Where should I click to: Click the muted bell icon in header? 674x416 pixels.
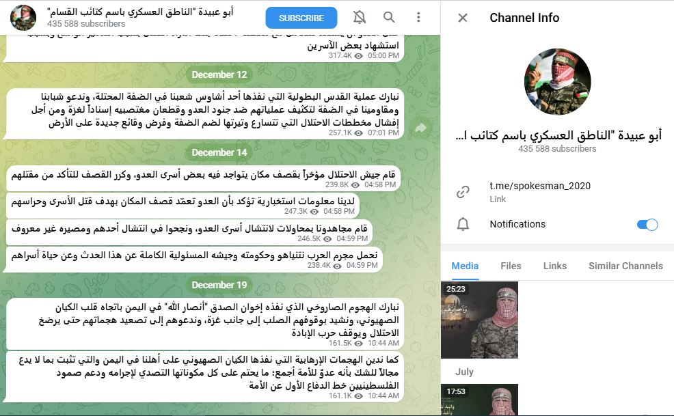point(360,17)
